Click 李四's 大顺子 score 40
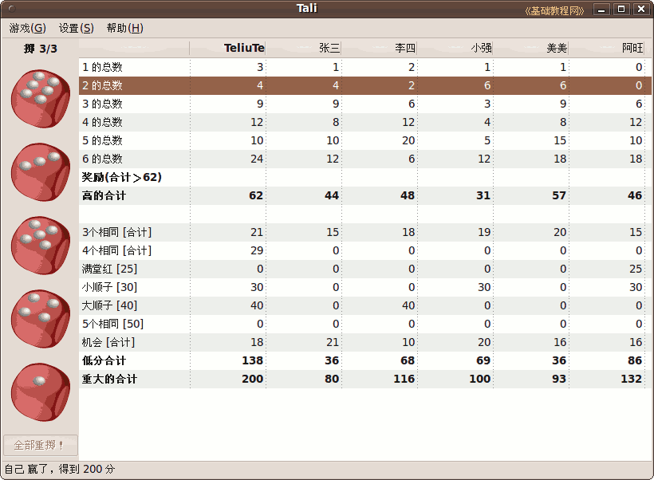This screenshot has height=480, width=654. [x=408, y=305]
